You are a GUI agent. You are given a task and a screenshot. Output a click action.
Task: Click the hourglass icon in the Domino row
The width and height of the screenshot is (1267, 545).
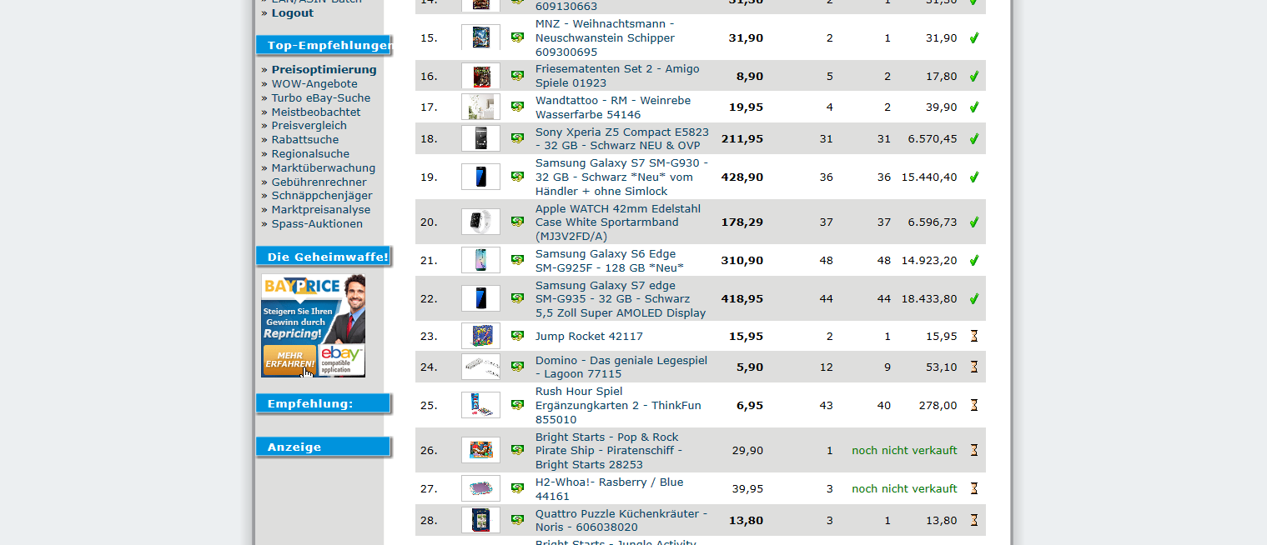click(x=973, y=367)
